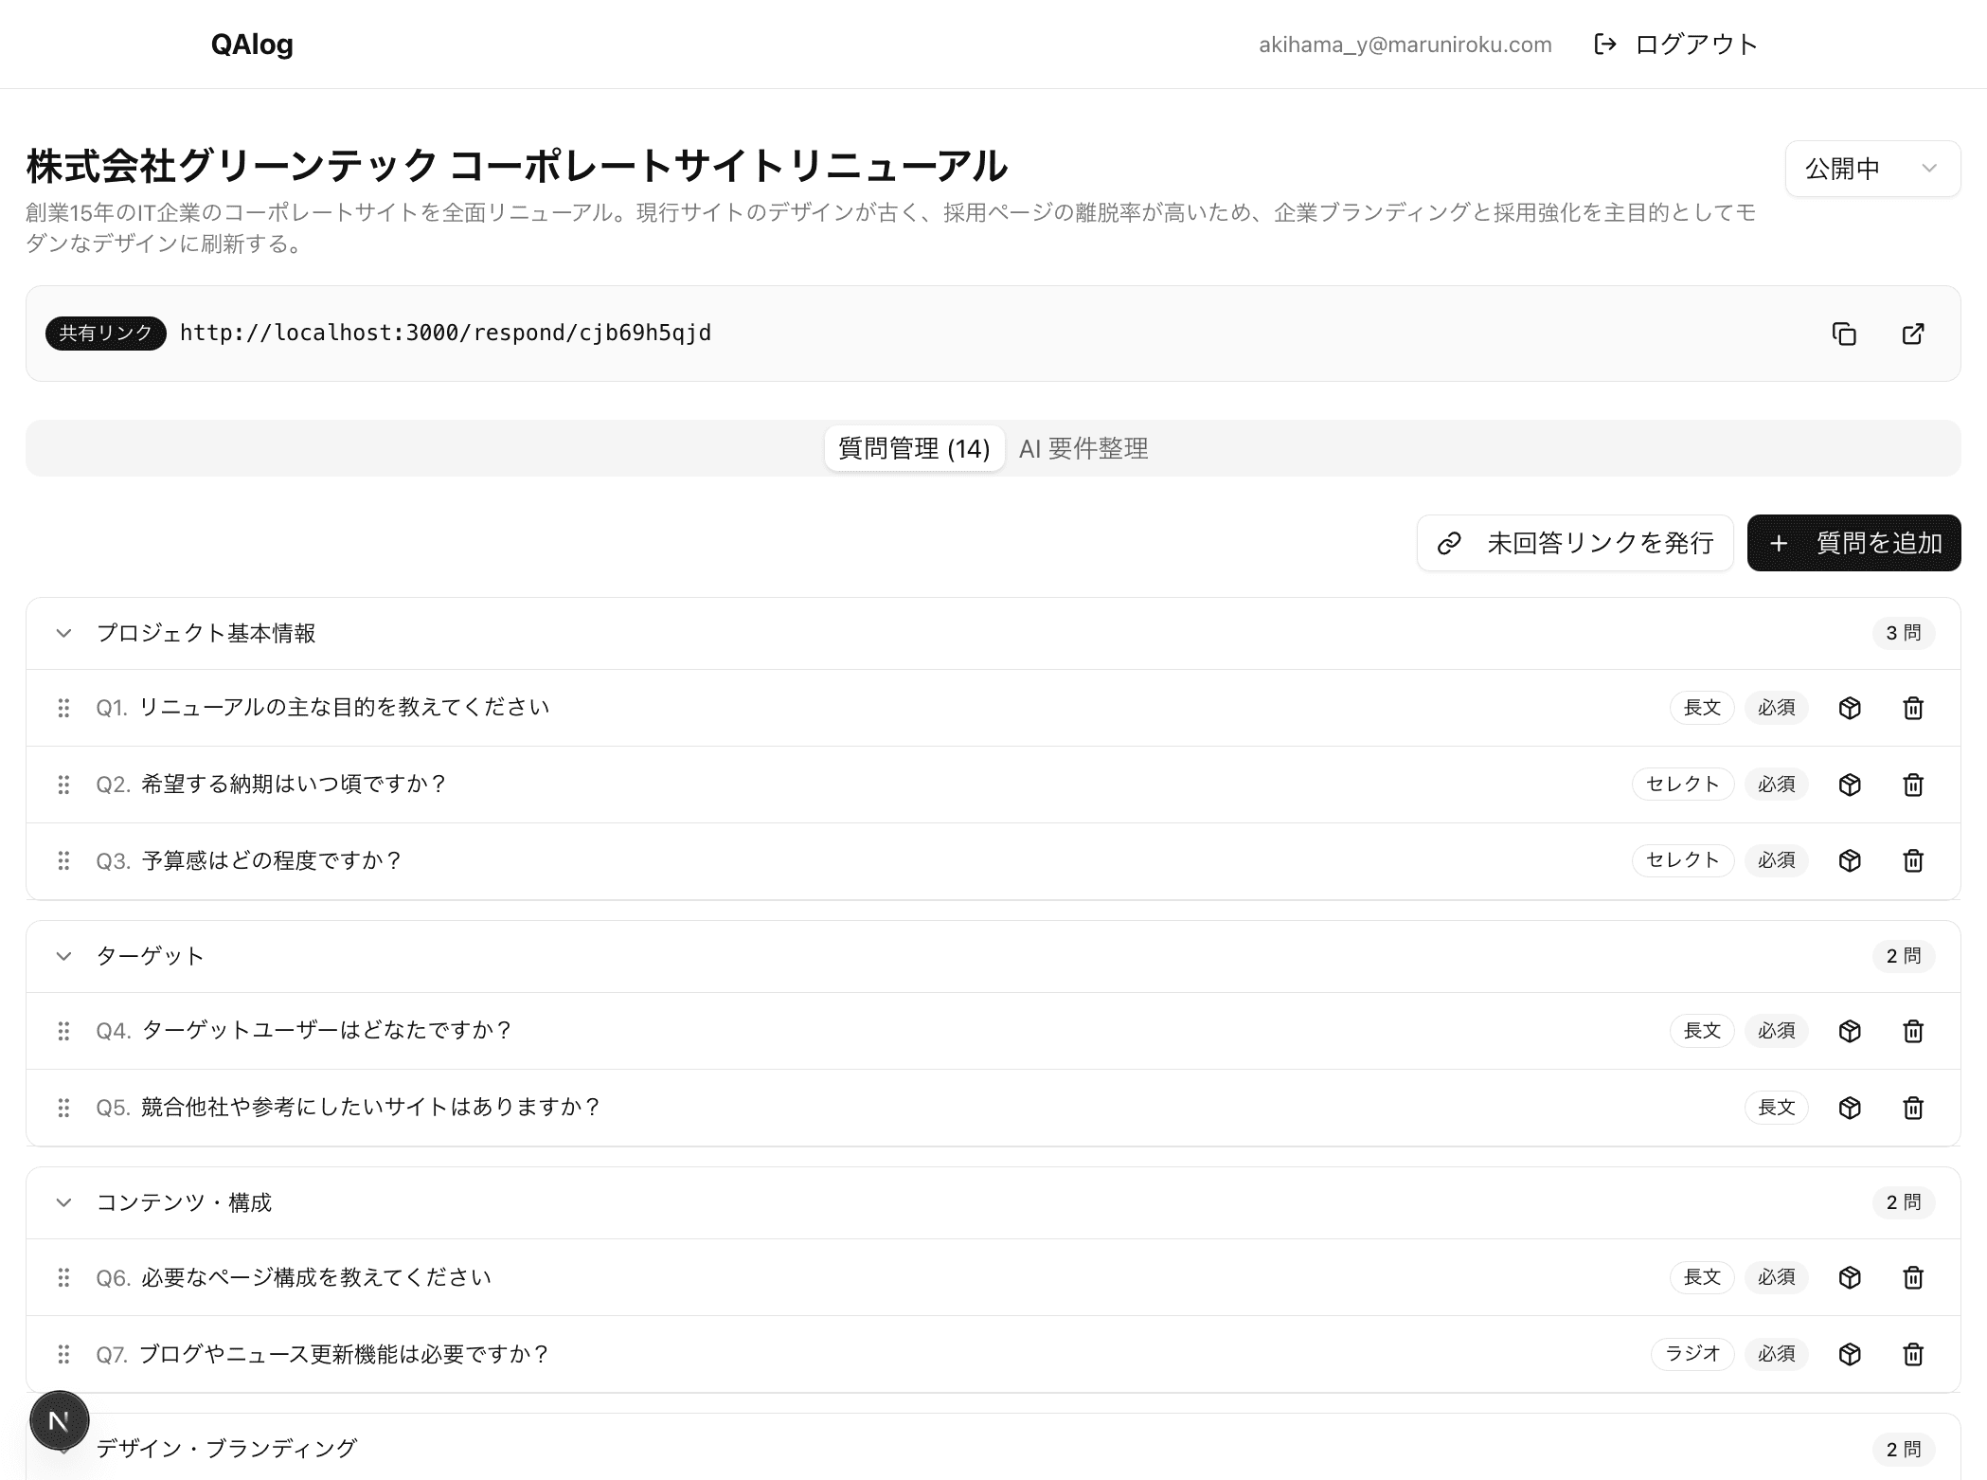Click 未回答リンクを発行
Image resolution: width=1987 pixels, height=1480 pixels.
[x=1599, y=543]
